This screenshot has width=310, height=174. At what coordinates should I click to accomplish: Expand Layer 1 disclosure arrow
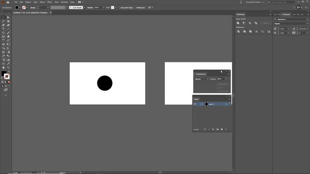(202, 104)
